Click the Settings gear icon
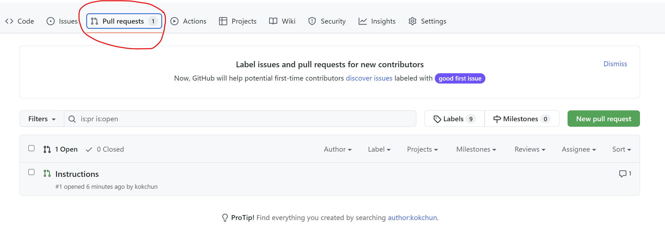Screen dimensions: 665x230 (x=412, y=21)
